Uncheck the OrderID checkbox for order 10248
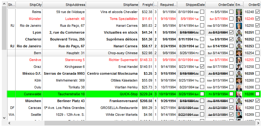Image resolution: width=262 pixels, height=127 pixels. 257,12
